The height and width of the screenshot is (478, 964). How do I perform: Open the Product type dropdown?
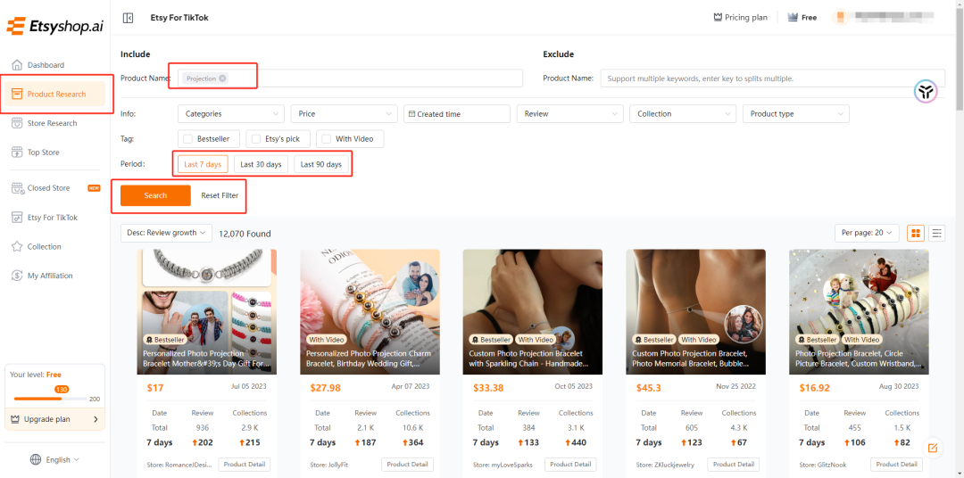(796, 113)
